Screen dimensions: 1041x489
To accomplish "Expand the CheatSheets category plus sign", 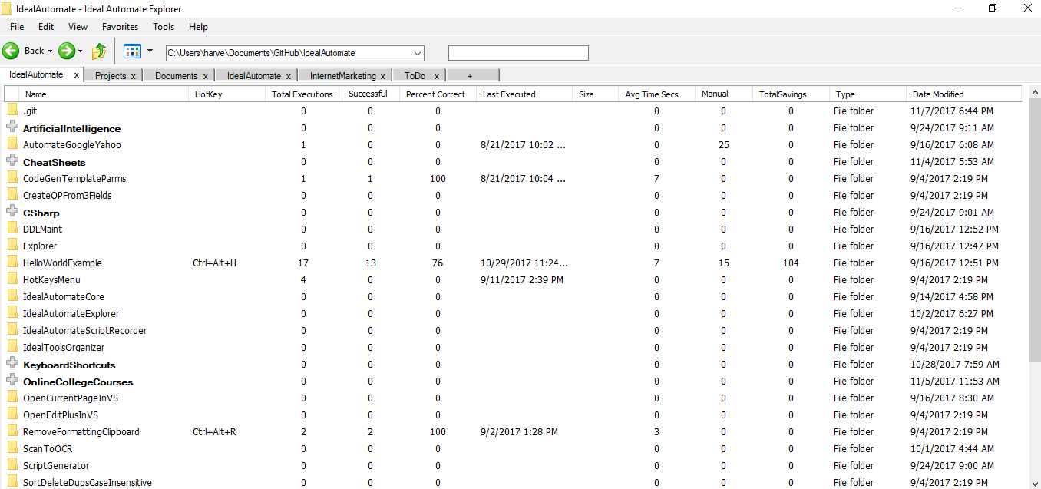I will 12,161.
